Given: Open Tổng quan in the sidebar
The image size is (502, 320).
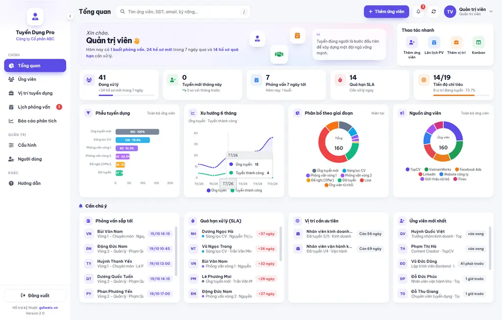Looking at the screenshot, I should click(x=35, y=66).
